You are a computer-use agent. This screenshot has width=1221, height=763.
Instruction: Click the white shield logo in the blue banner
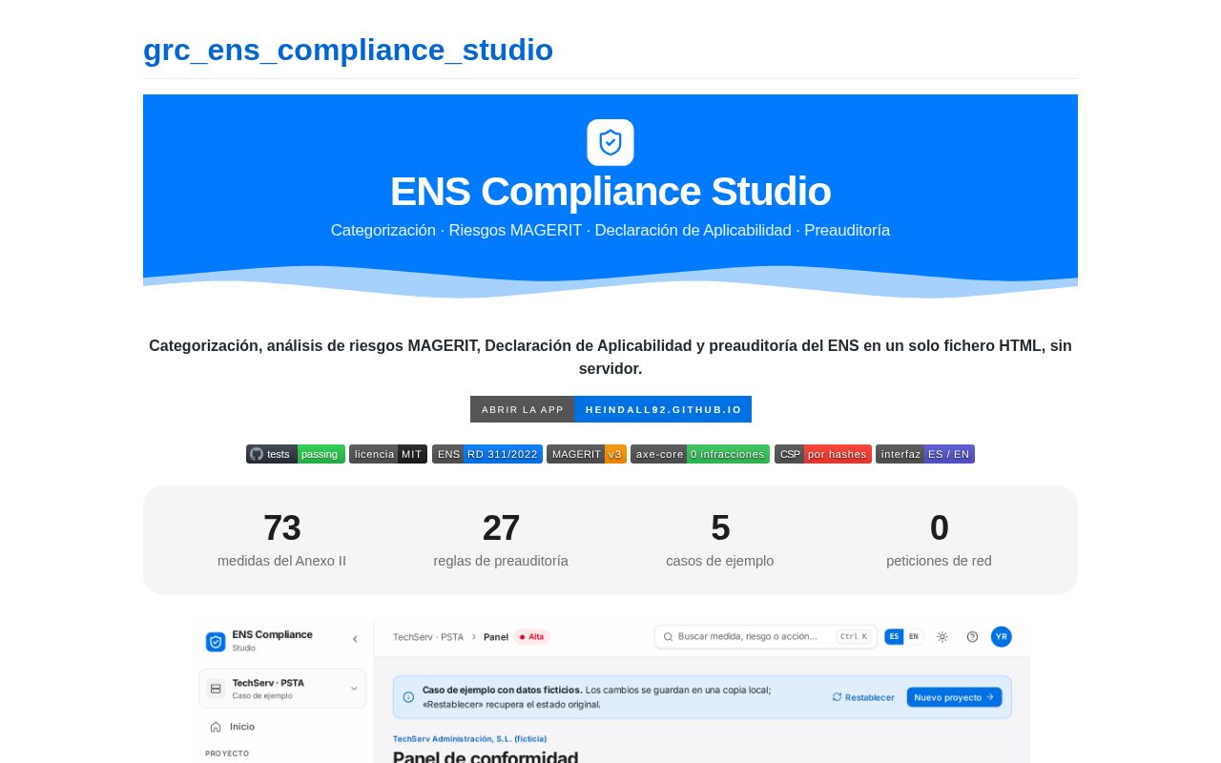610,142
